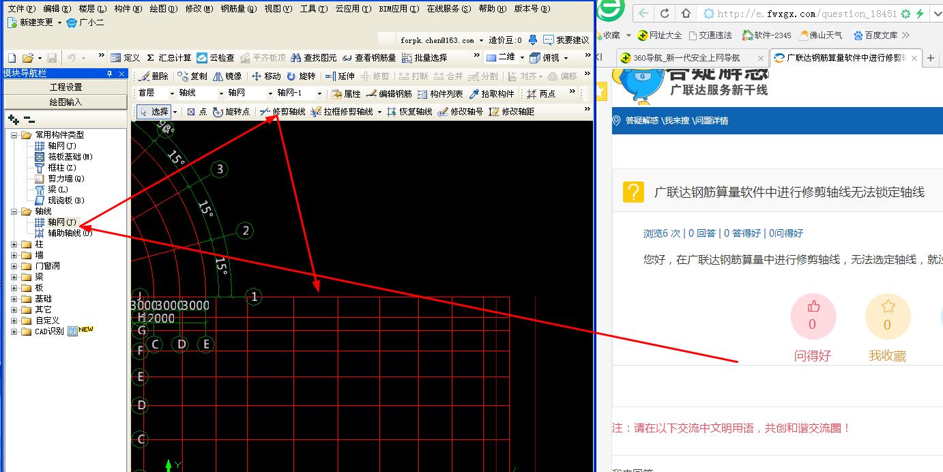Select 筏板基础(M) tree item

pos(63,157)
